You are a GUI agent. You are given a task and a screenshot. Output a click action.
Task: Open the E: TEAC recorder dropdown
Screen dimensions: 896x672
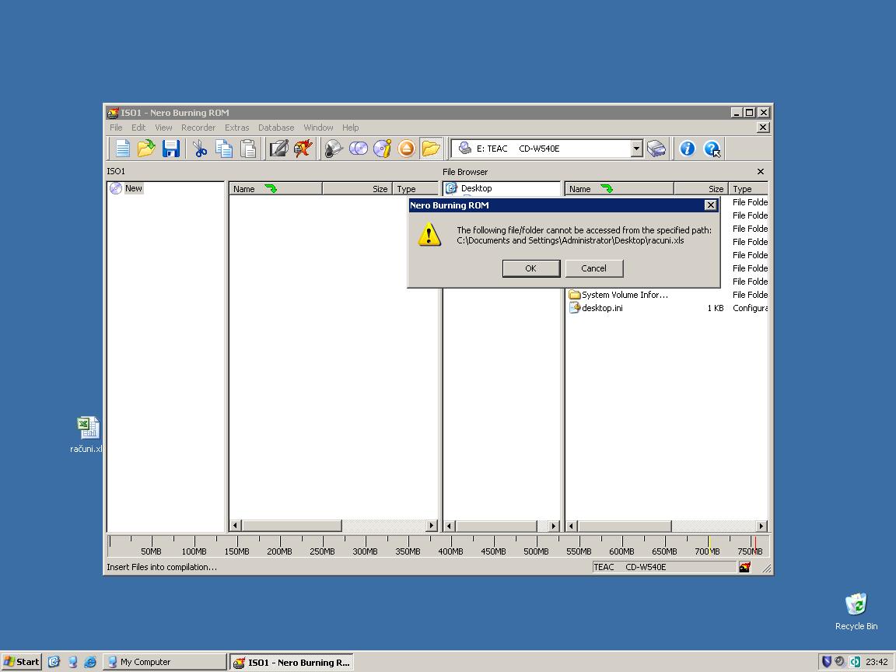(635, 149)
